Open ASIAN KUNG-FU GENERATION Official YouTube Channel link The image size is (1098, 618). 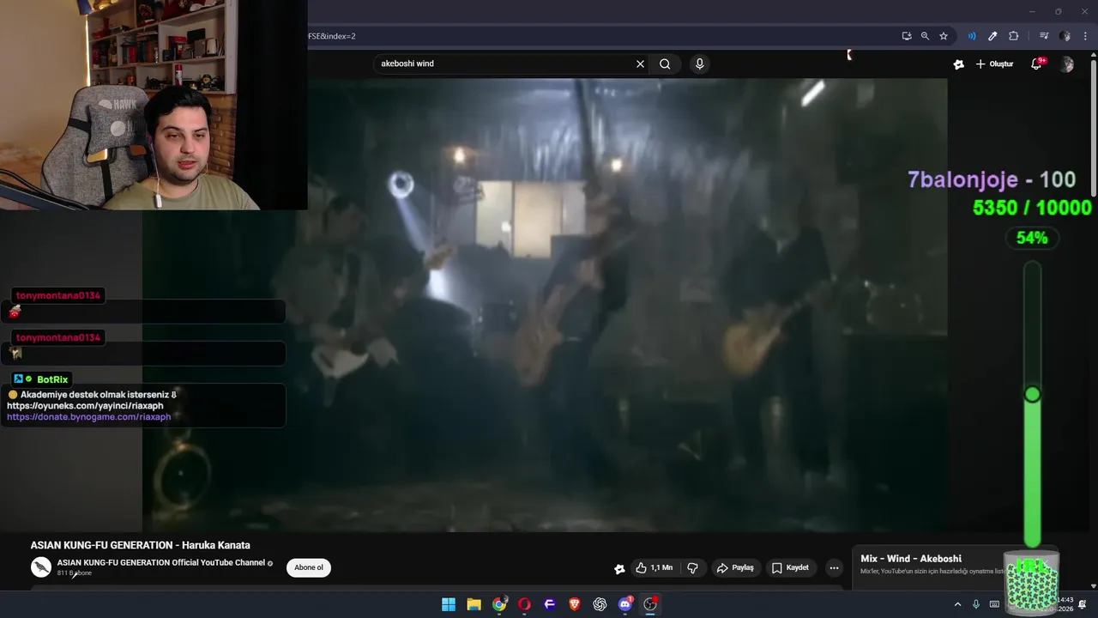pos(161,563)
